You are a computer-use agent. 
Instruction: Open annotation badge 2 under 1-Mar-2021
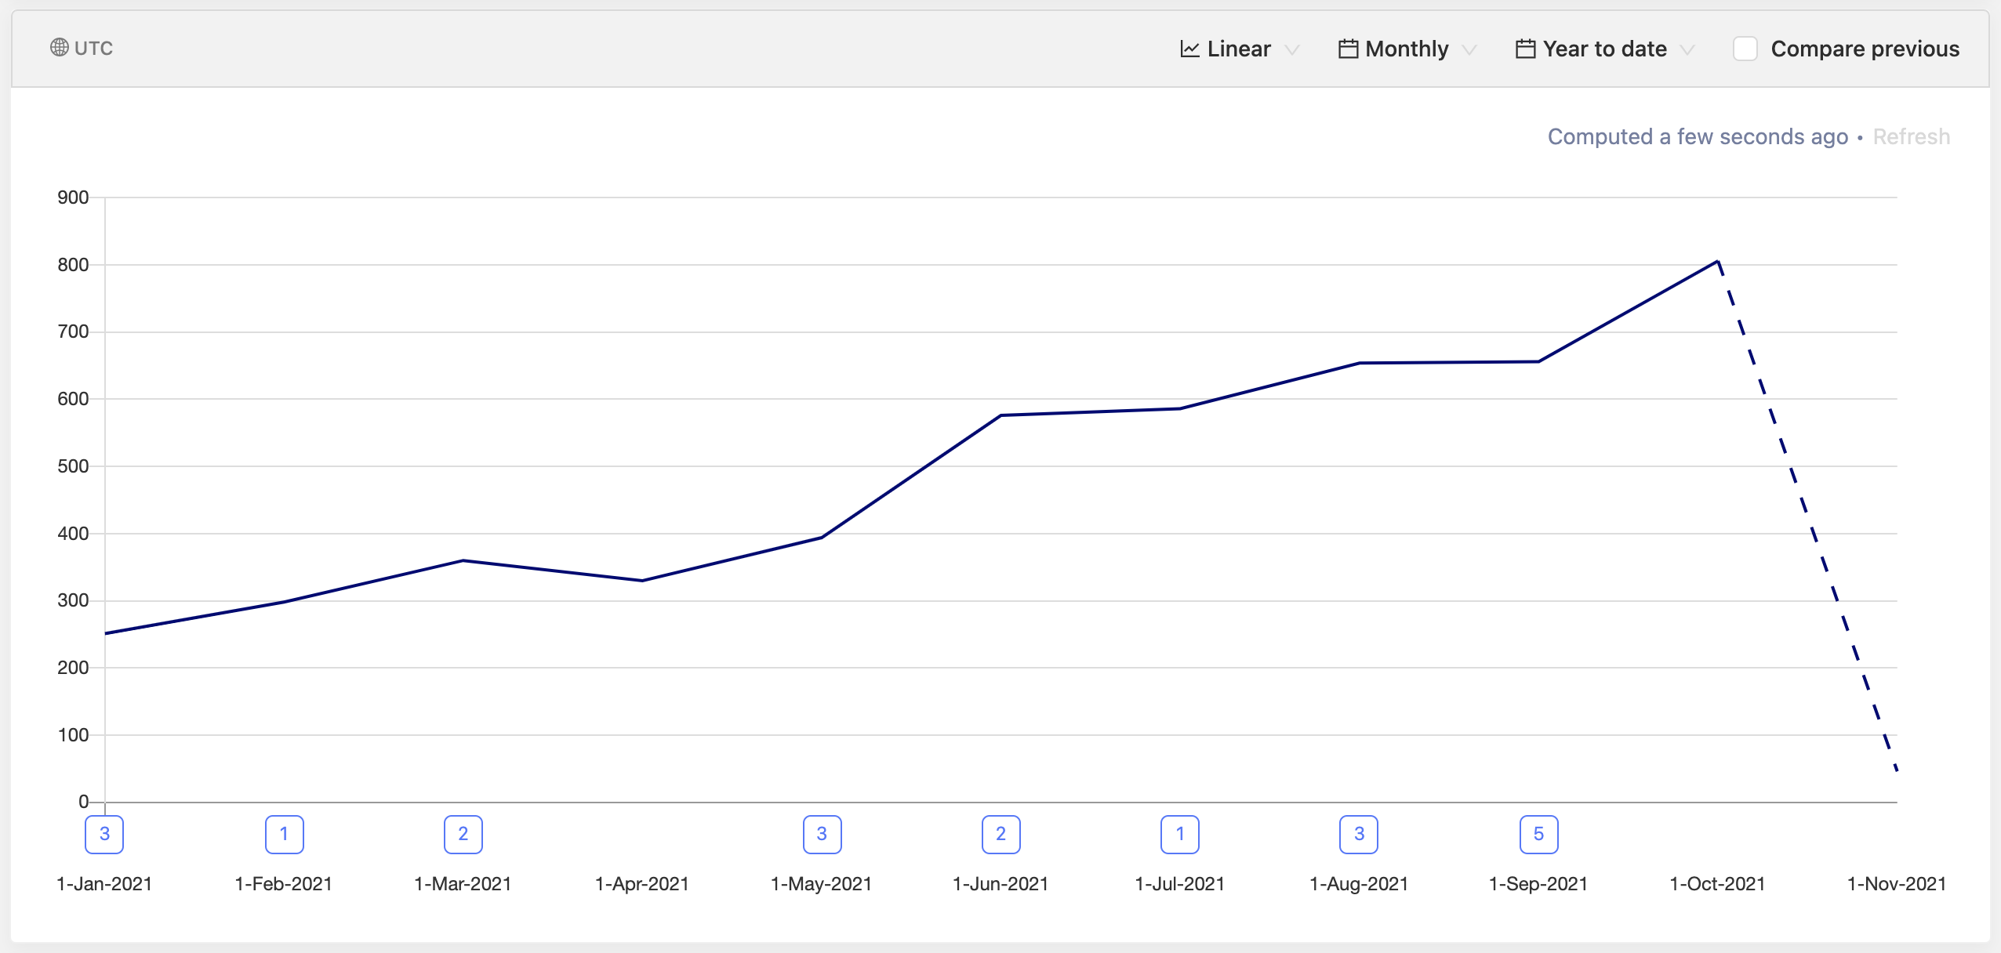pos(463,835)
